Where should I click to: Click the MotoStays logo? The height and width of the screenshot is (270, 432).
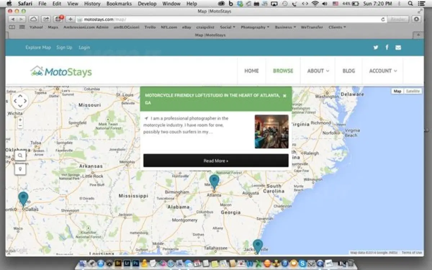point(61,71)
